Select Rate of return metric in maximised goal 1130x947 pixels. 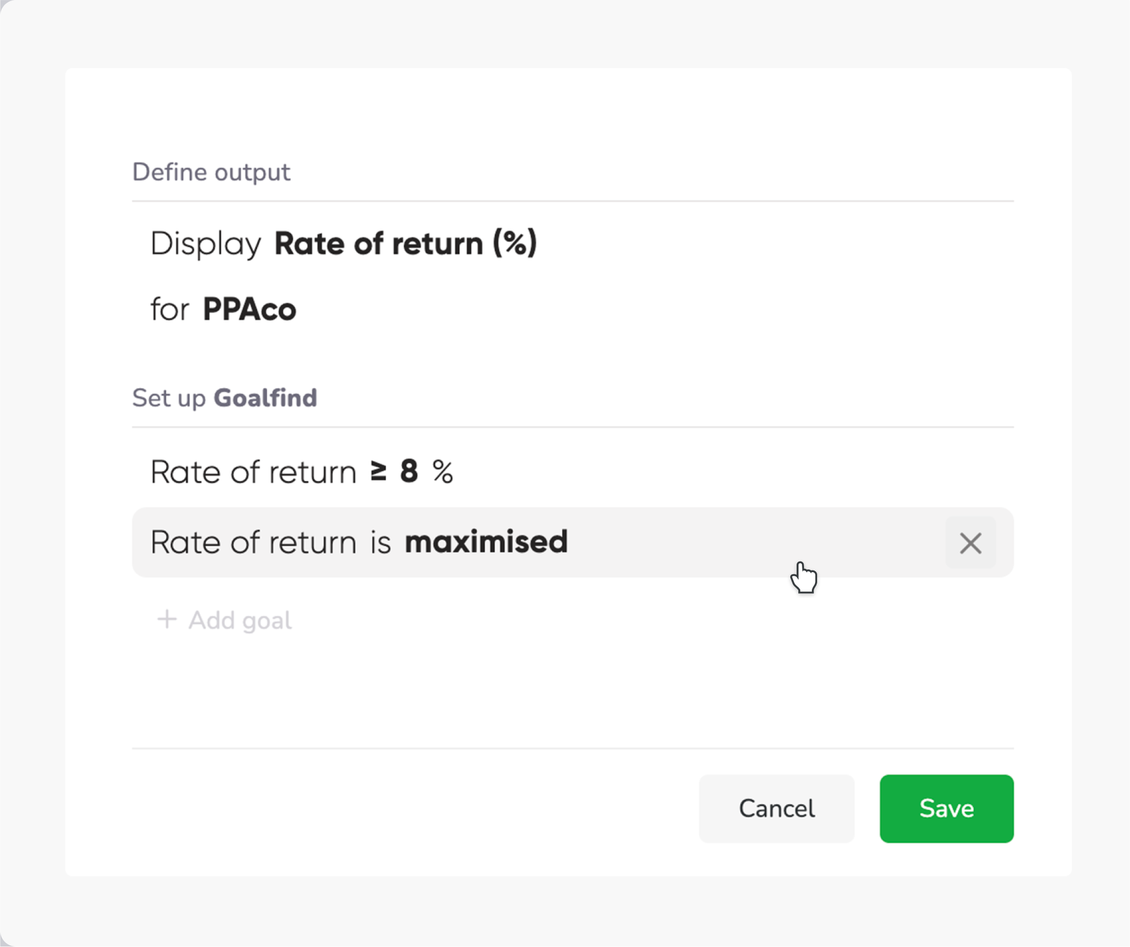[253, 542]
